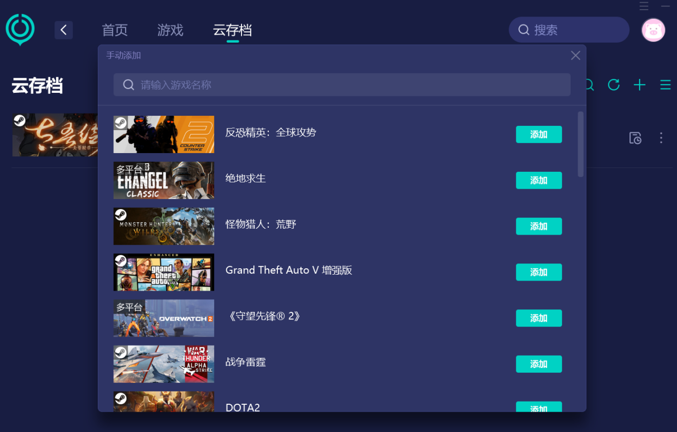Open three-dot more options for saved game

point(661,138)
